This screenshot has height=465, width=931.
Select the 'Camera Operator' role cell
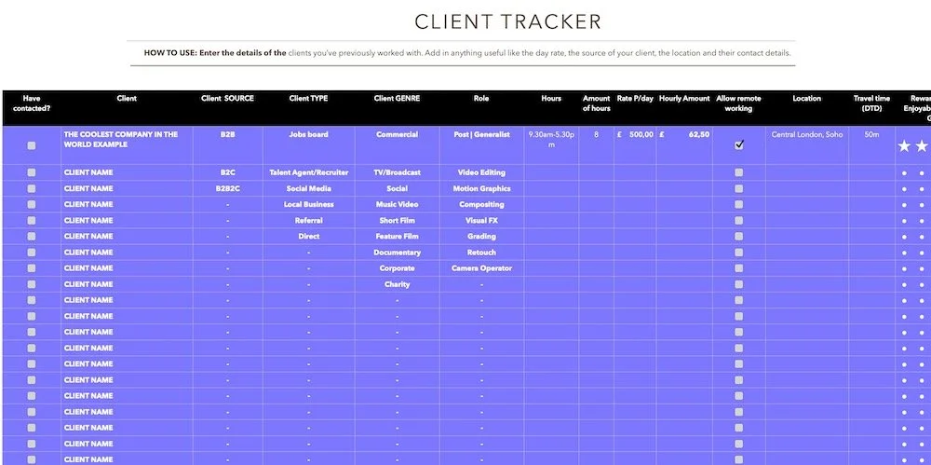pos(481,268)
